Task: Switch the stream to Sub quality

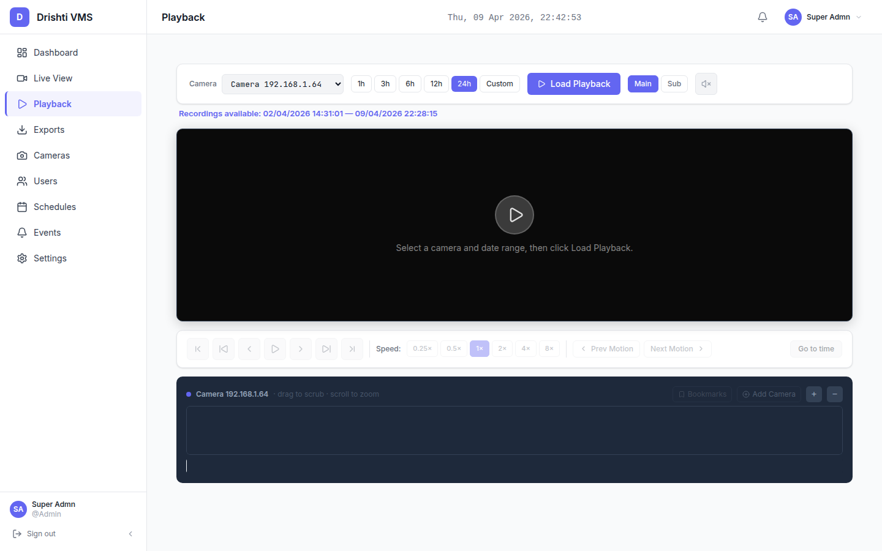Action: click(674, 83)
